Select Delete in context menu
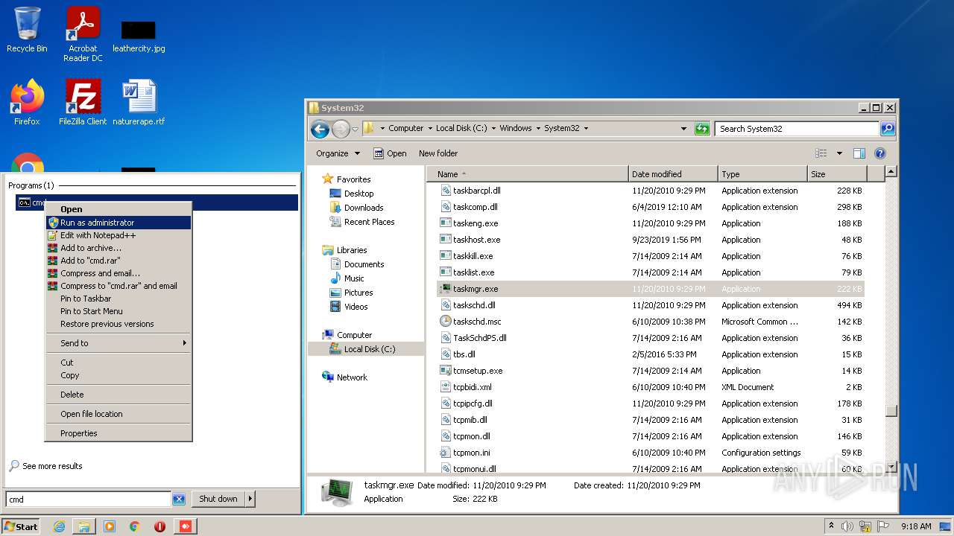Screen dimensions: 954x536 click(x=118, y=395)
